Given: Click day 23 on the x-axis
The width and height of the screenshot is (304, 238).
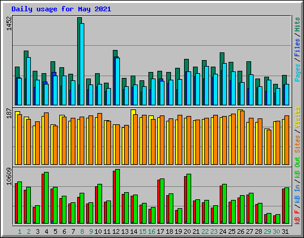Looking at the screenshot, I should (214, 231).
